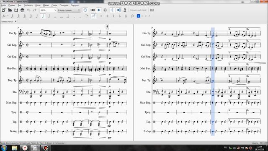Click the blue playback cursor in the score
This screenshot has height=151, width=268.
coord(213,81)
